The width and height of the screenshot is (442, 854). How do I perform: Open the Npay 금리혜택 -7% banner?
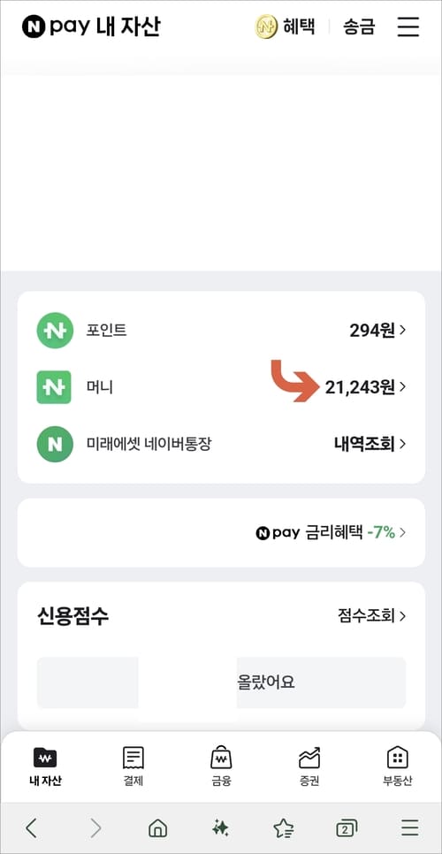(x=221, y=533)
